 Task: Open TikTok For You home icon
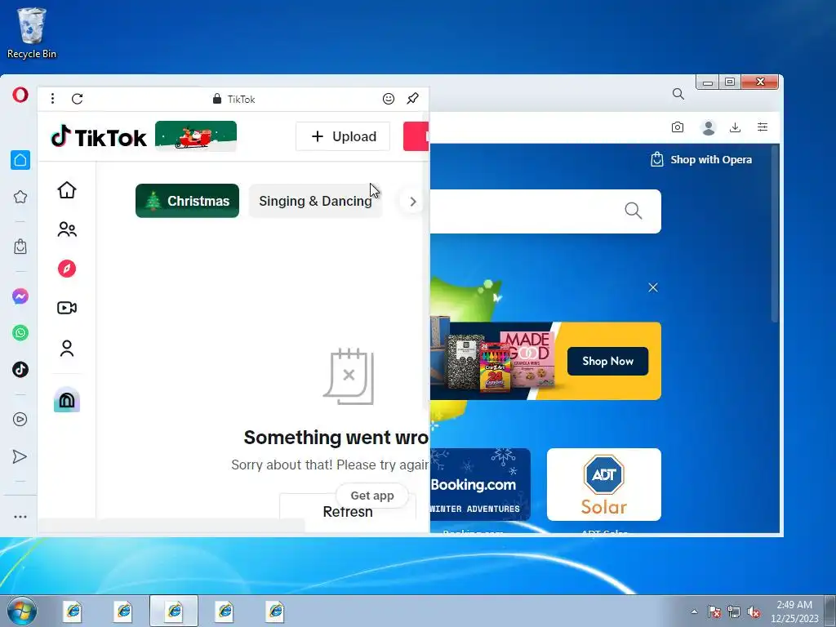(67, 189)
